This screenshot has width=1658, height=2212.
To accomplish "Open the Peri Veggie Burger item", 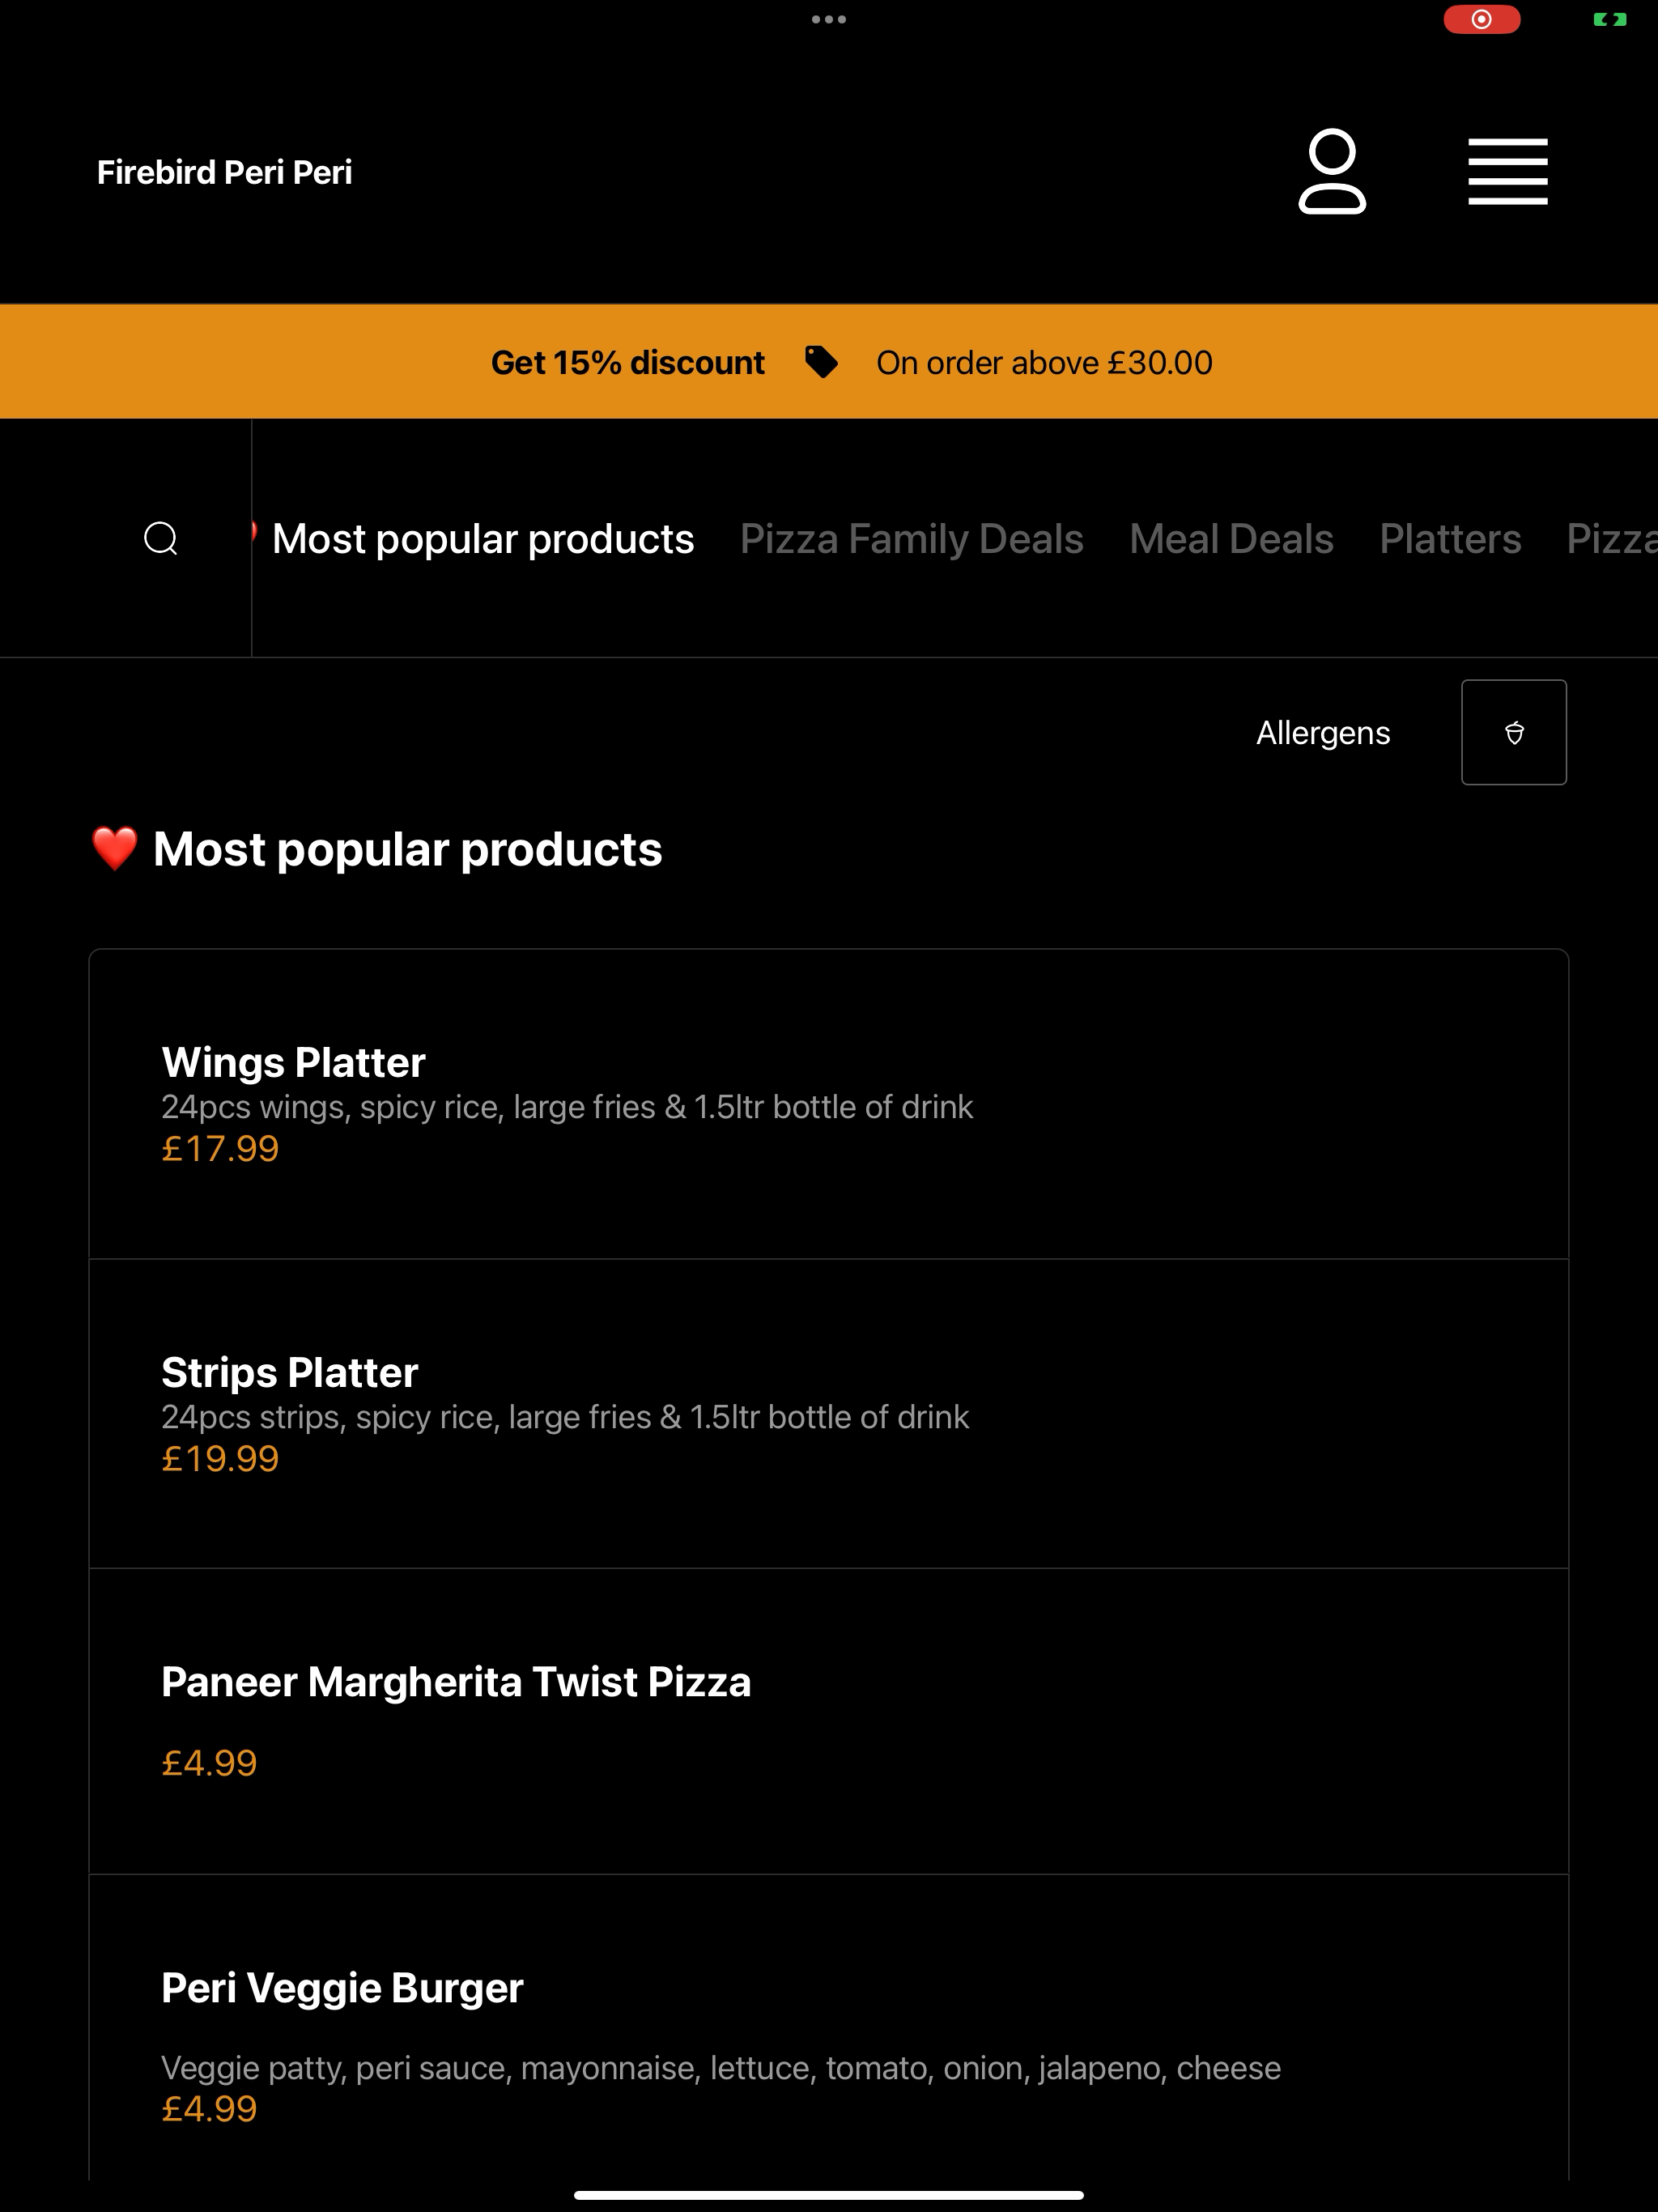I will click(x=829, y=2030).
